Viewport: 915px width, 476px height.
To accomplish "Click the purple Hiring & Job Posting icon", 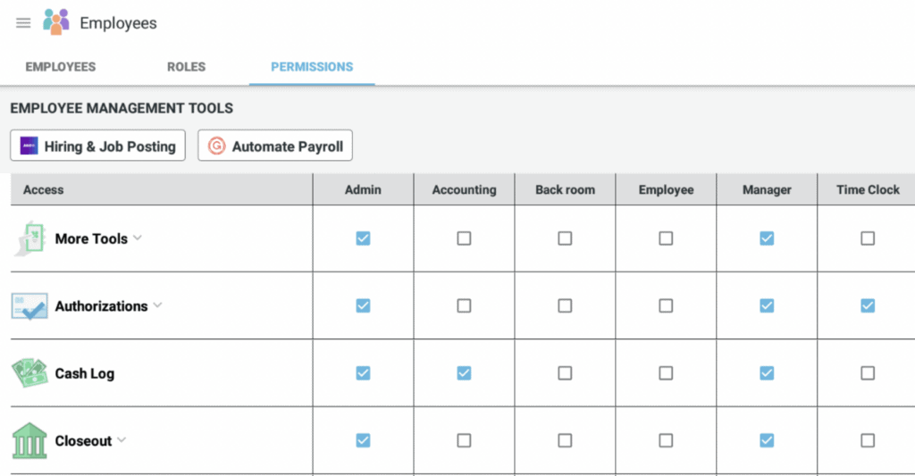I will point(29,146).
